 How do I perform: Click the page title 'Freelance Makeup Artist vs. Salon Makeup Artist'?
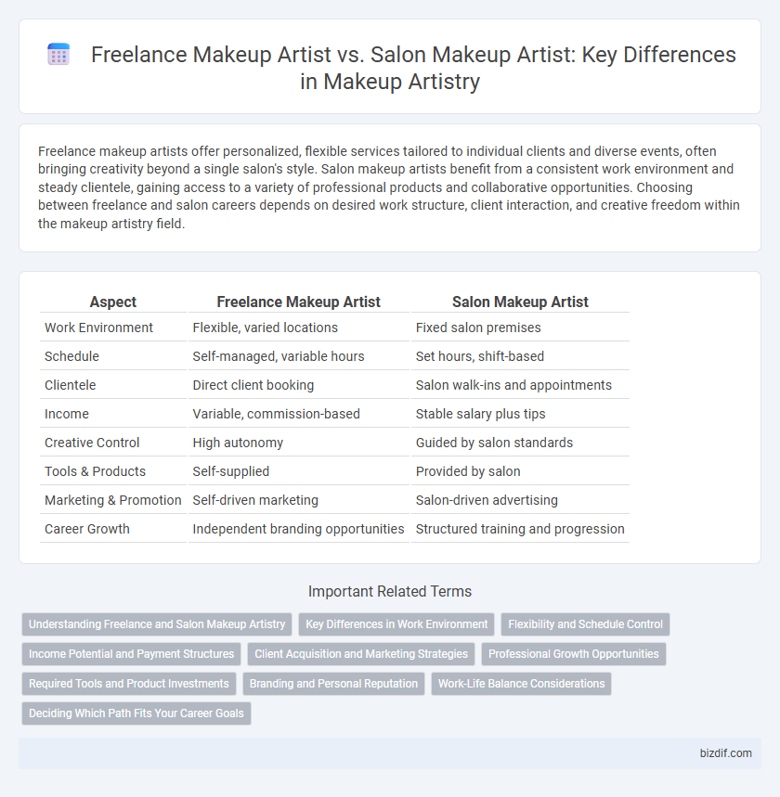(332, 55)
